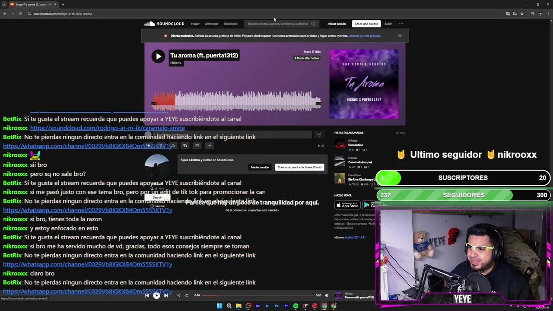
Task: Send comment using the paper plane icon
Action: click(319, 135)
